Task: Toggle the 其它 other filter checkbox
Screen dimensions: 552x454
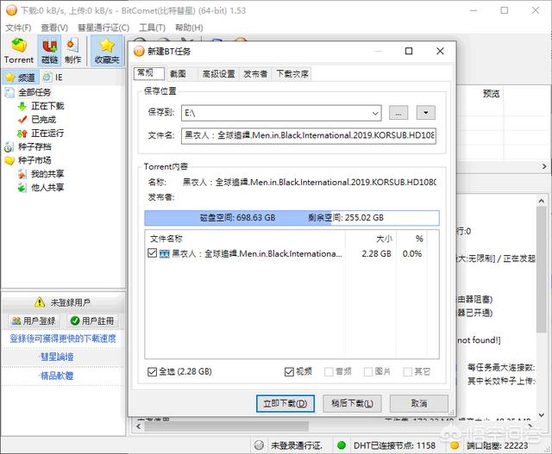Action: (407, 371)
